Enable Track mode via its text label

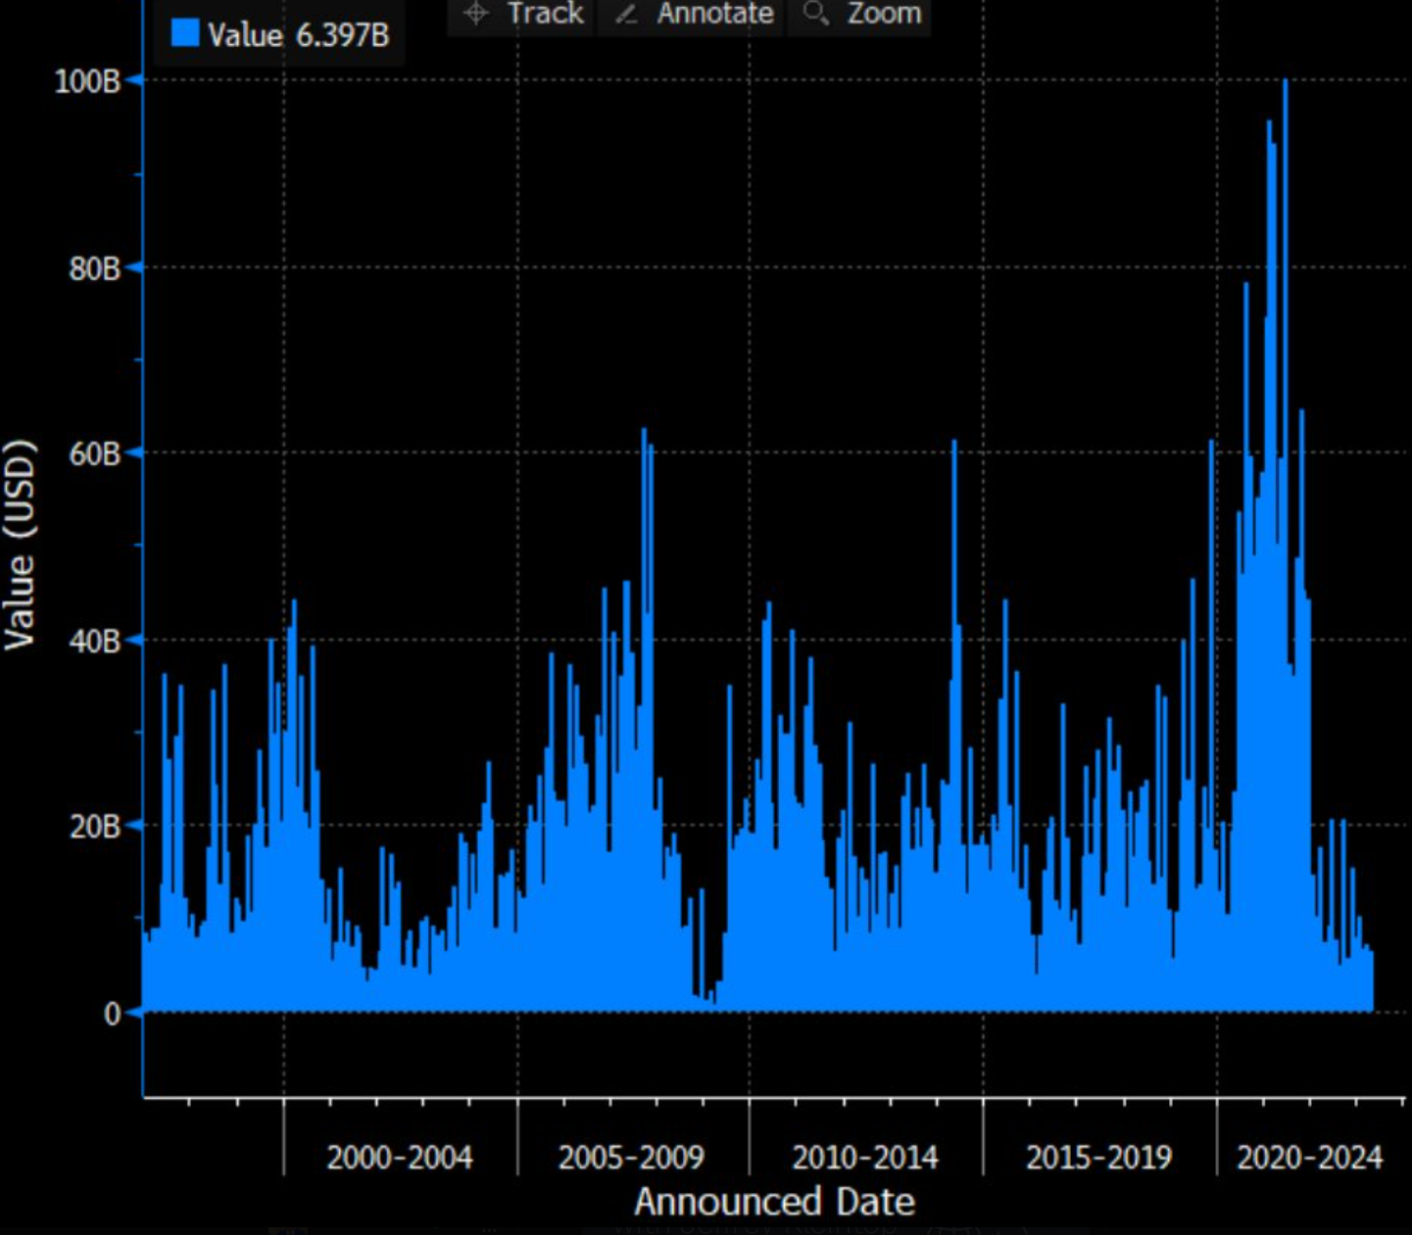[x=545, y=14]
